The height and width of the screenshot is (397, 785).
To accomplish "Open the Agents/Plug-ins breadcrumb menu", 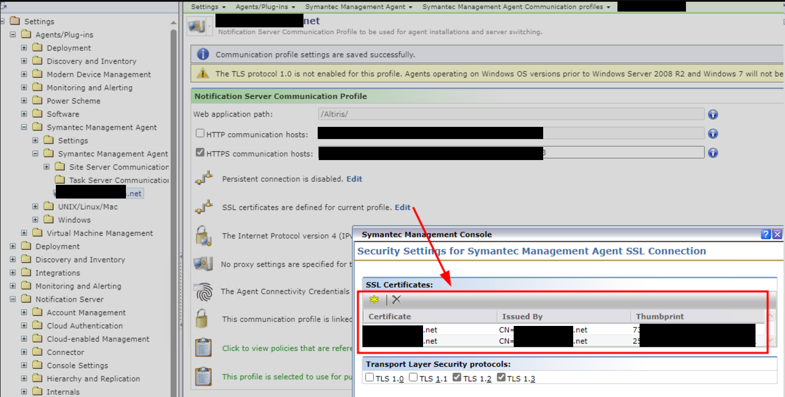I will [x=266, y=7].
